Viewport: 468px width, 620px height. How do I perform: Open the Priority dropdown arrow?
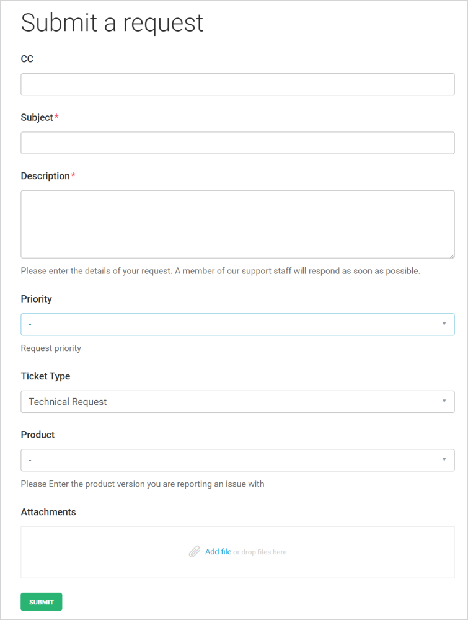click(444, 324)
